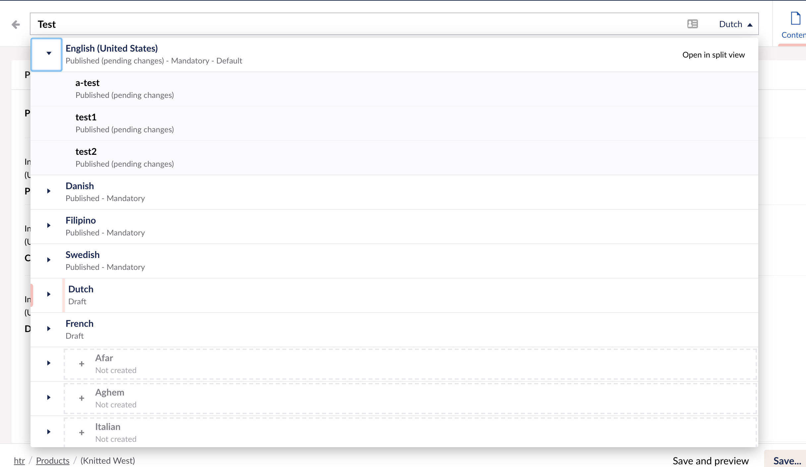
Task: Click the (Knitted West) breadcrumb text
Action: pos(108,461)
